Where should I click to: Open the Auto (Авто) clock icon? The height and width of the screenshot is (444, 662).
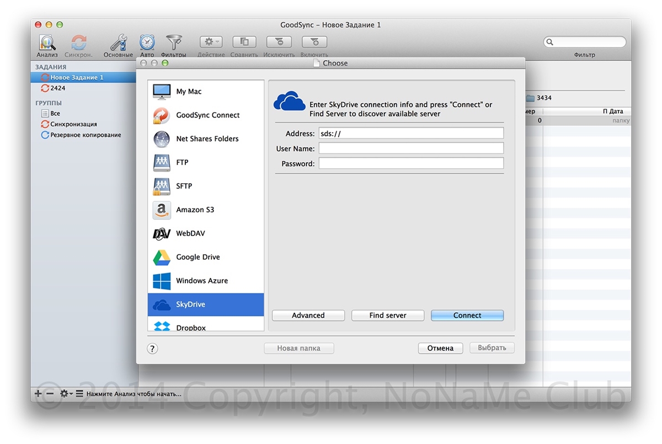coord(147,44)
